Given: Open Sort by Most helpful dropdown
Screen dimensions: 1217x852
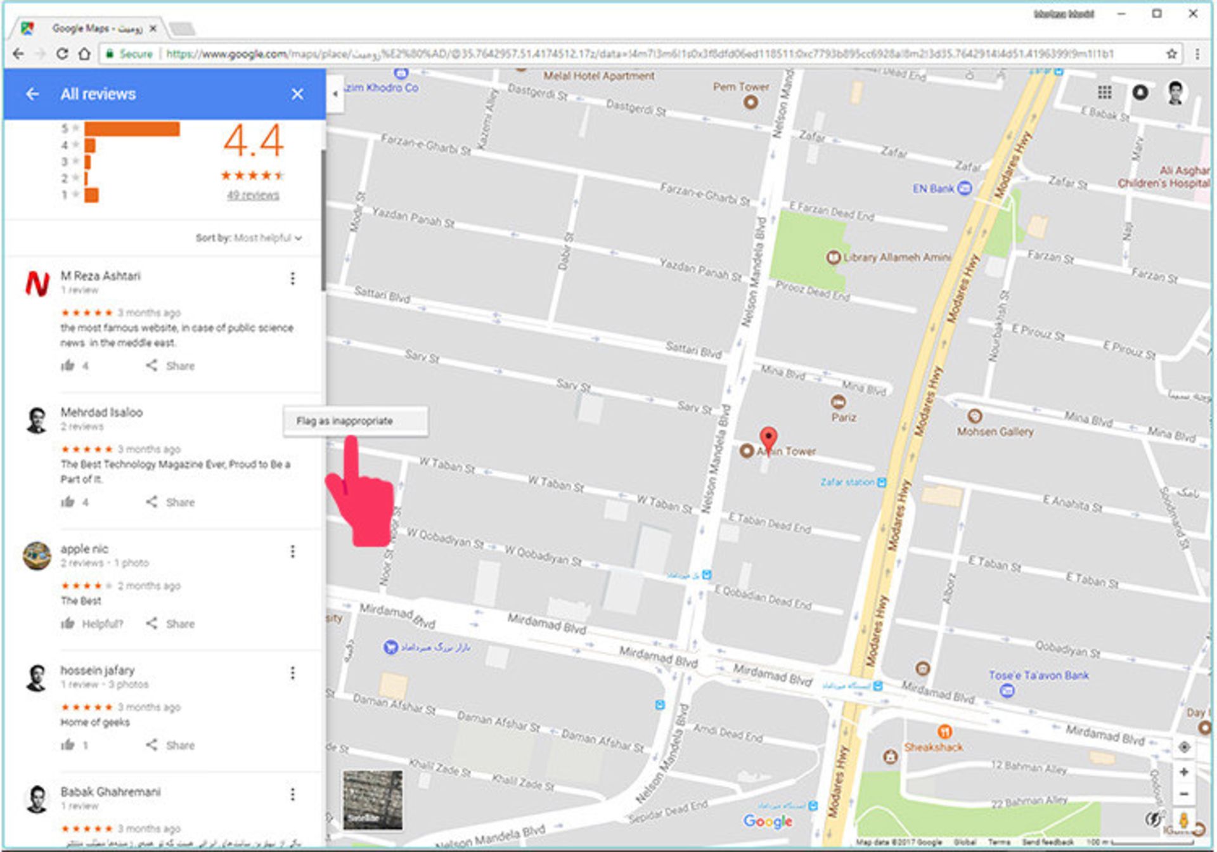Looking at the screenshot, I should 248,238.
